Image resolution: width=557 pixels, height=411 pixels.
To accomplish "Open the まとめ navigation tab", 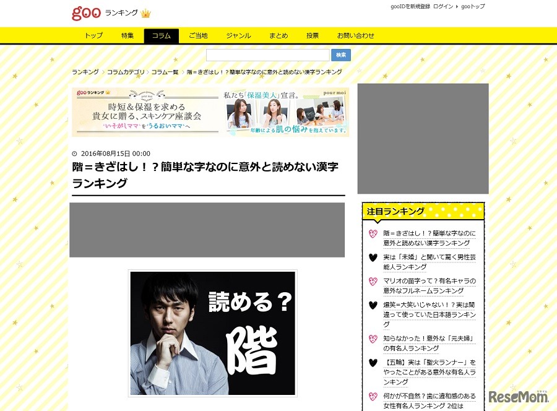I will tap(278, 35).
